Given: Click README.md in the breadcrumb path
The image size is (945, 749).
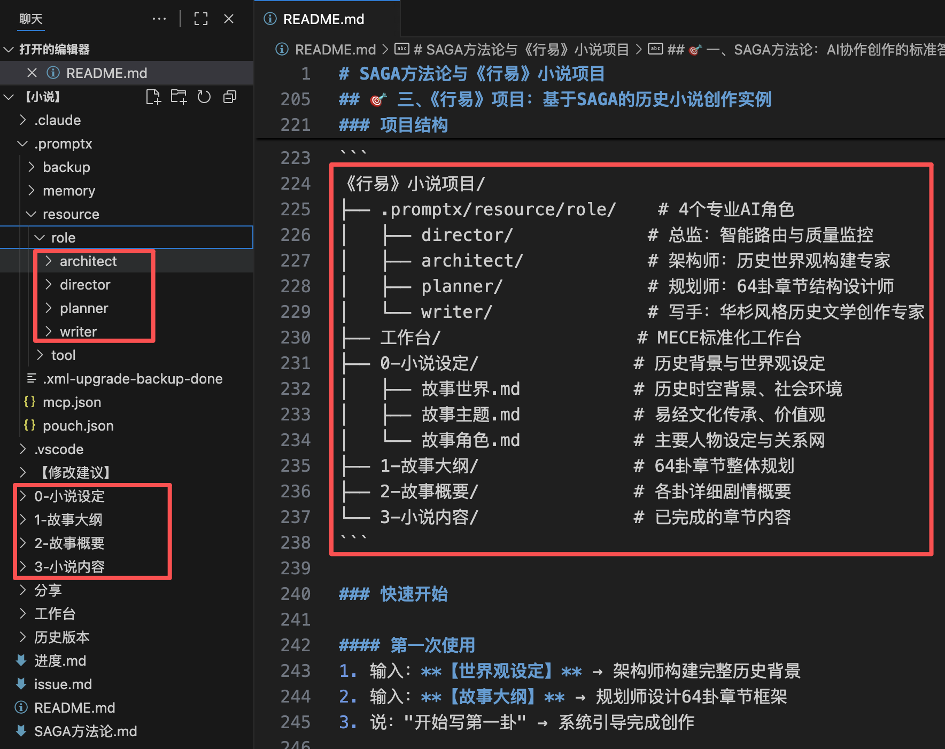Looking at the screenshot, I should point(335,50).
